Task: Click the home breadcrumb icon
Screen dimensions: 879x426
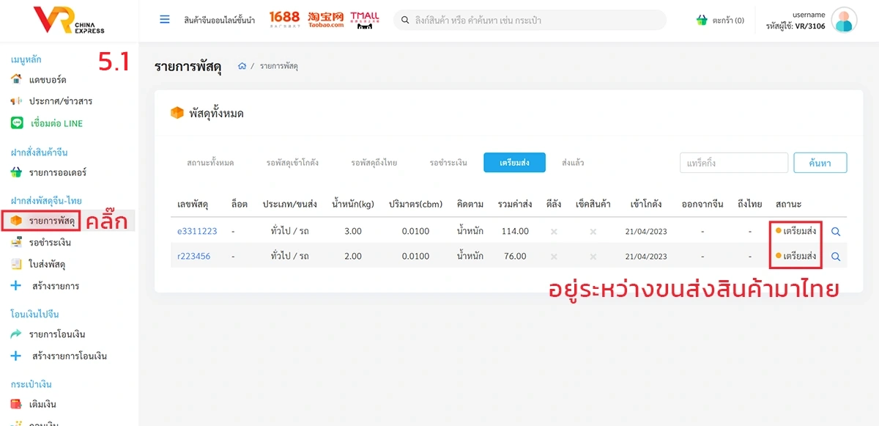Action: (242, 67)
